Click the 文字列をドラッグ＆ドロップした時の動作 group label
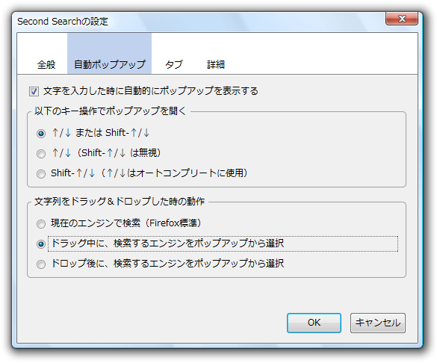Screen dimensions: 437x363 pos(120,201)
